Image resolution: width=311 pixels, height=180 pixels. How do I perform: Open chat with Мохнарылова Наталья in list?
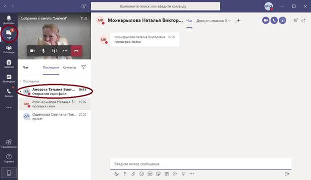[x=54, y=104]
